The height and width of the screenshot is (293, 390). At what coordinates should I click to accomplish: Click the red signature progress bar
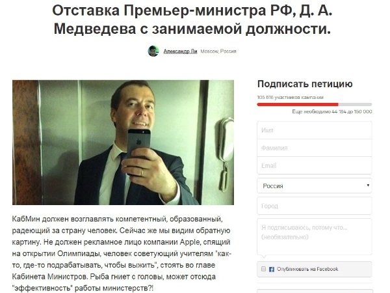click(x=315, y=104)
